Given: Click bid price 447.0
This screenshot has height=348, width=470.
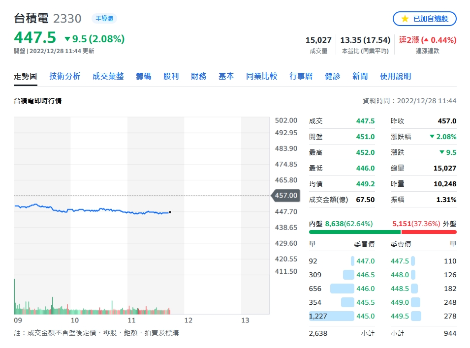Looking at the screenshot, I should (x=365, y=261).
